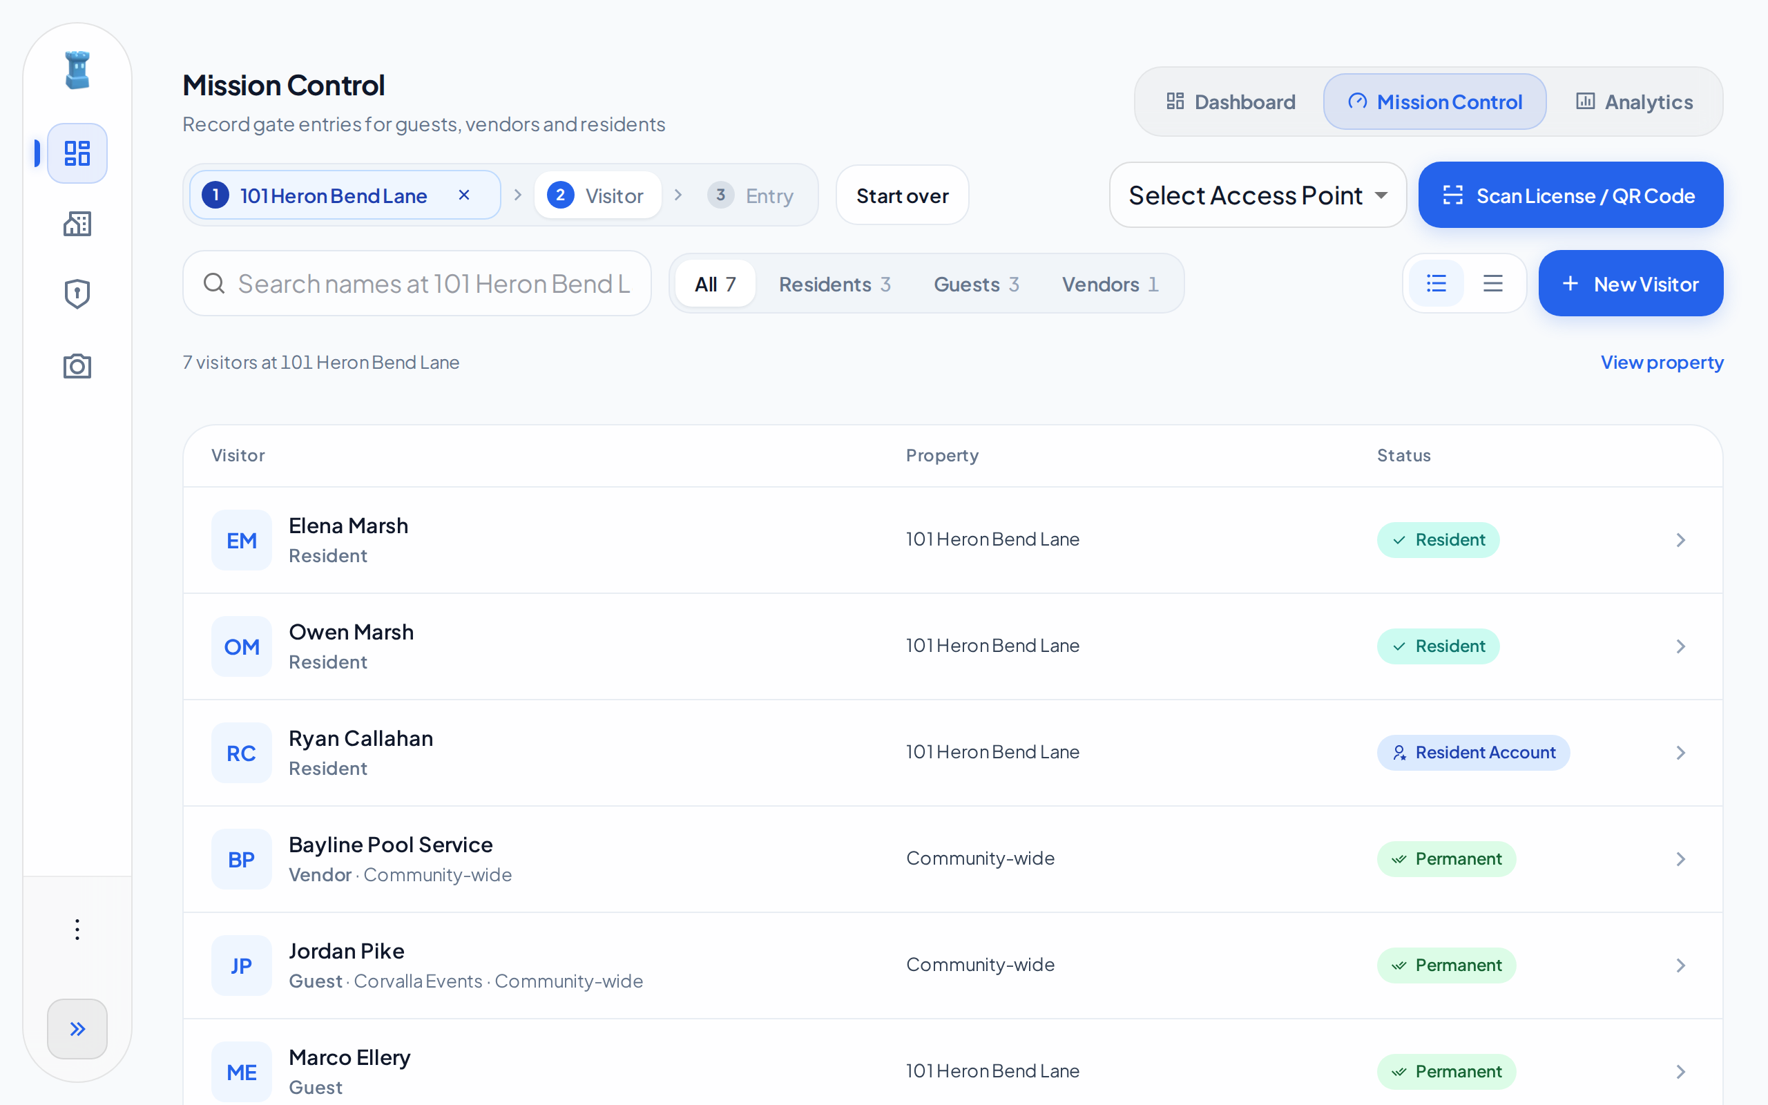Open Select Access Point dropdown

tap(1258, 195)
